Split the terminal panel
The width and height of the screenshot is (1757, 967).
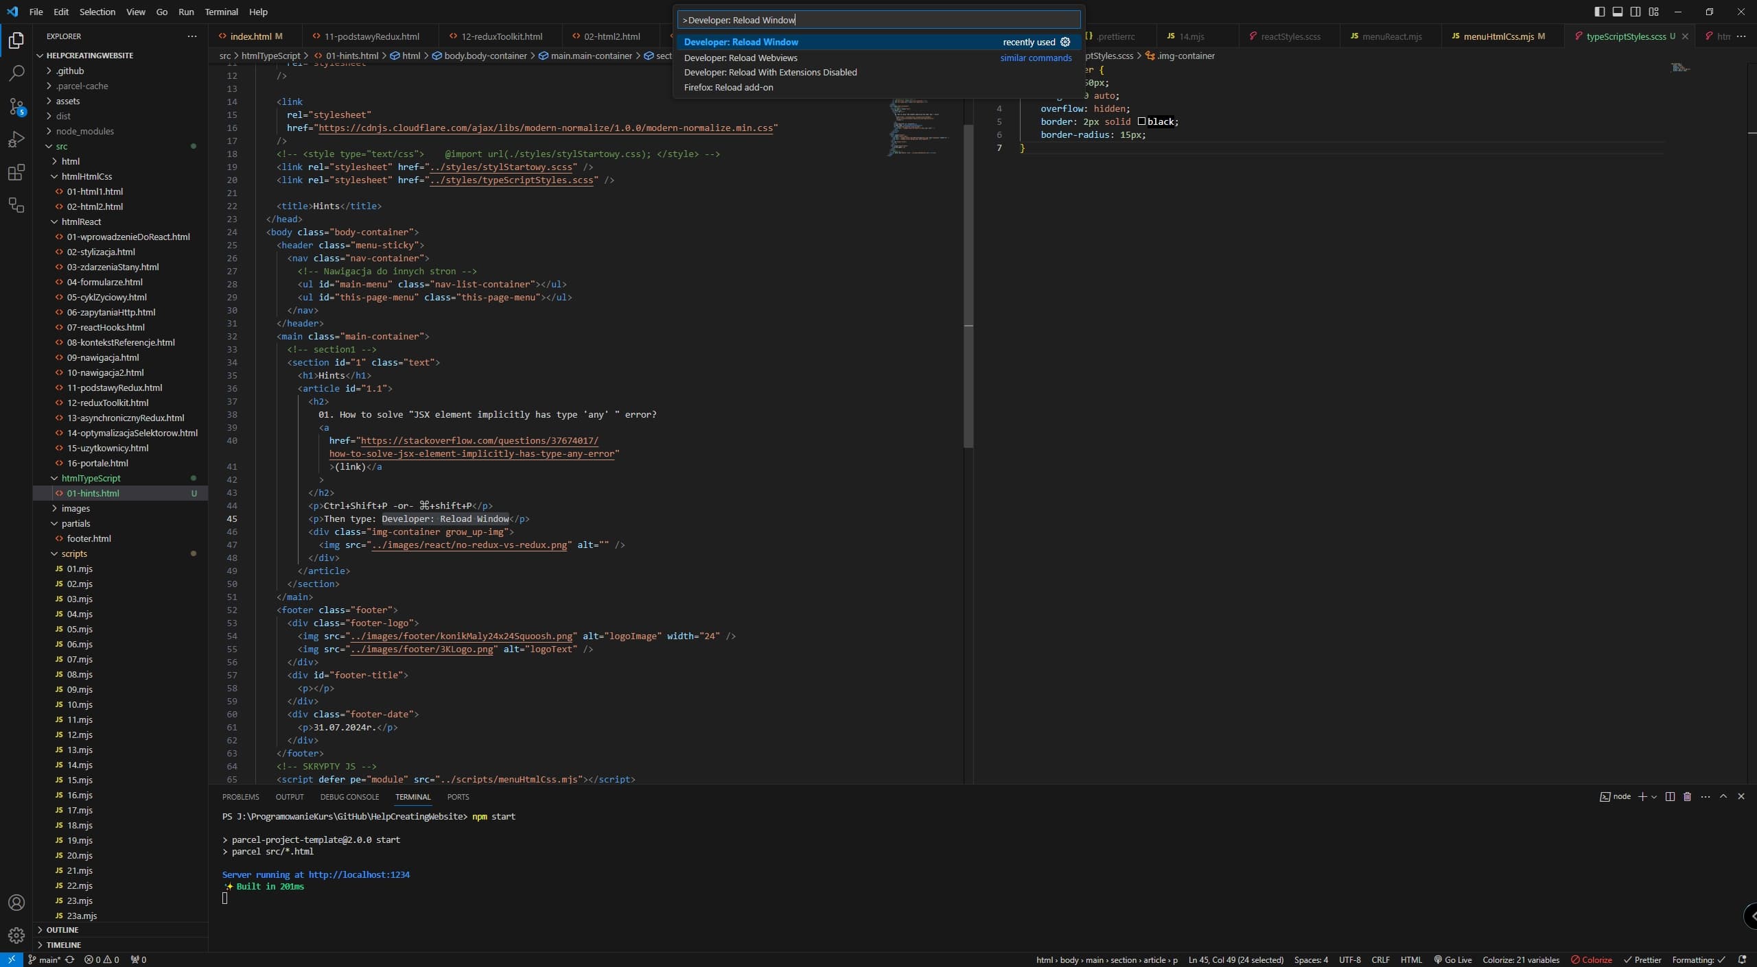tap(1670, 796)
